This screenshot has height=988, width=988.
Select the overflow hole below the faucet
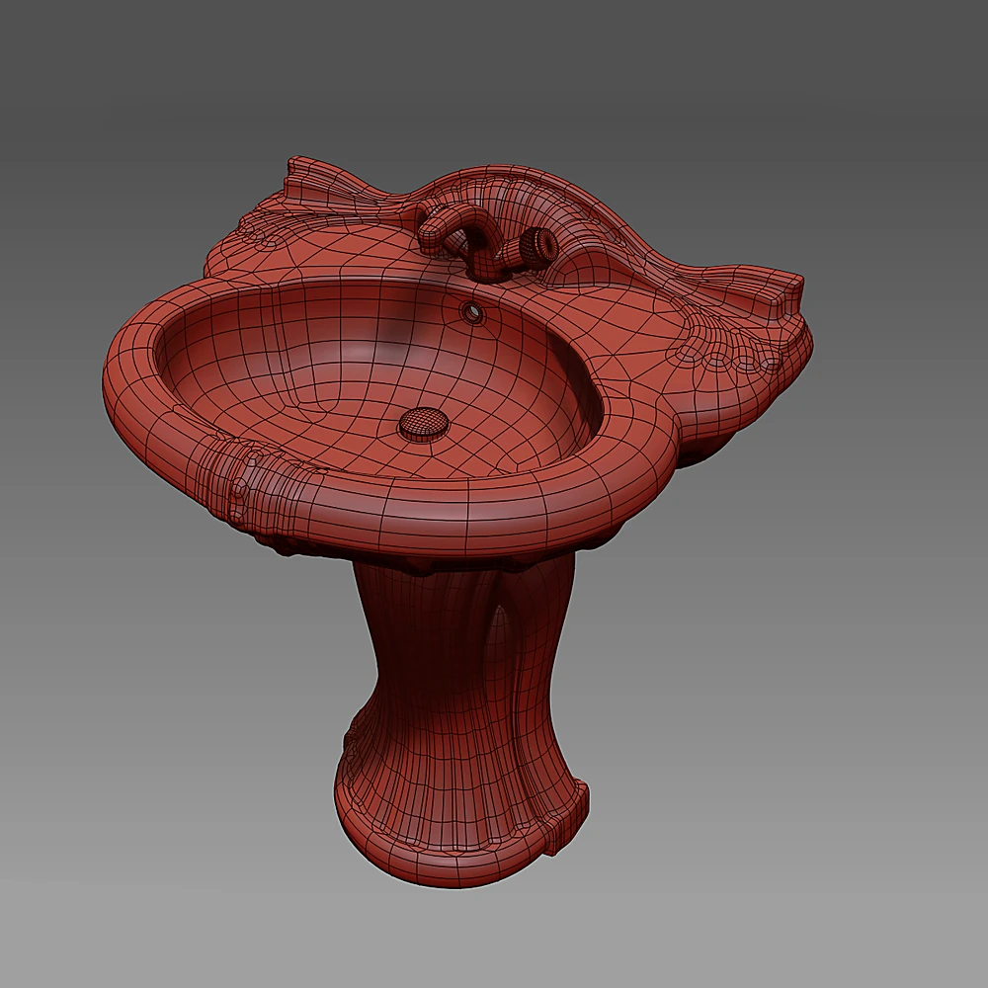tap(474, 312)
